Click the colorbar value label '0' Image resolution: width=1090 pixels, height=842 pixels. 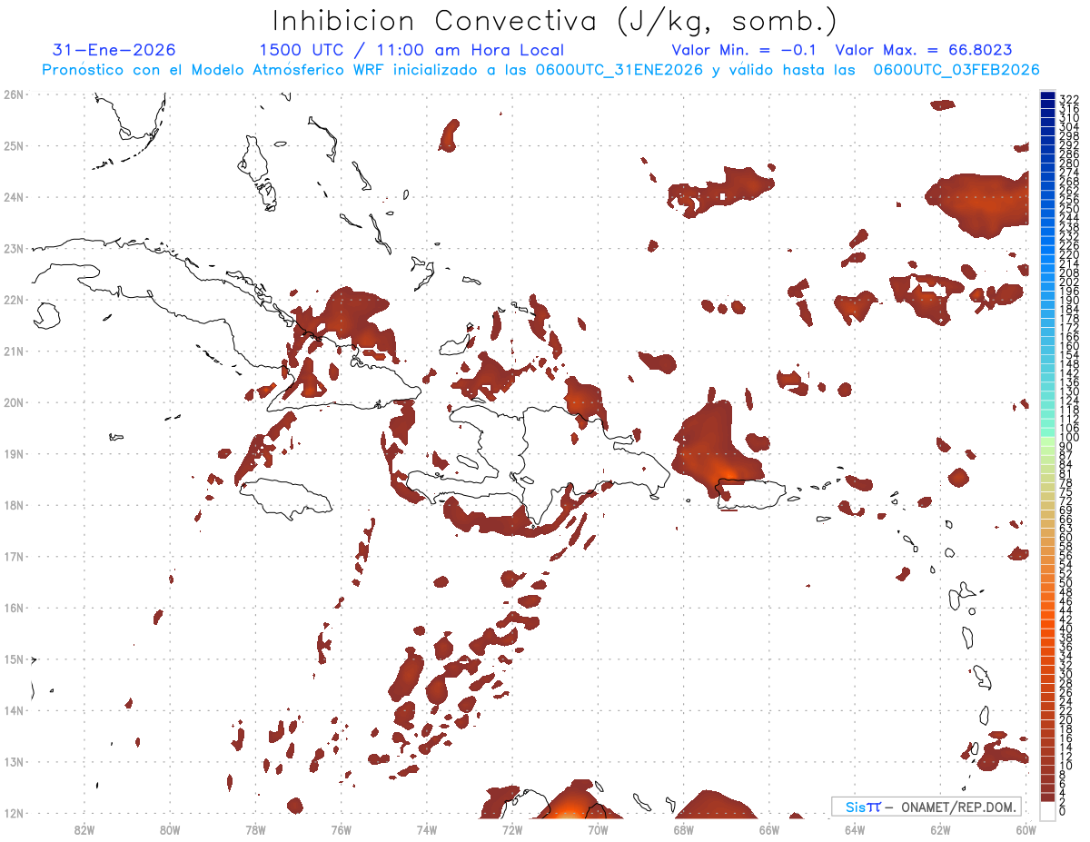click(x=1063, y=810)
